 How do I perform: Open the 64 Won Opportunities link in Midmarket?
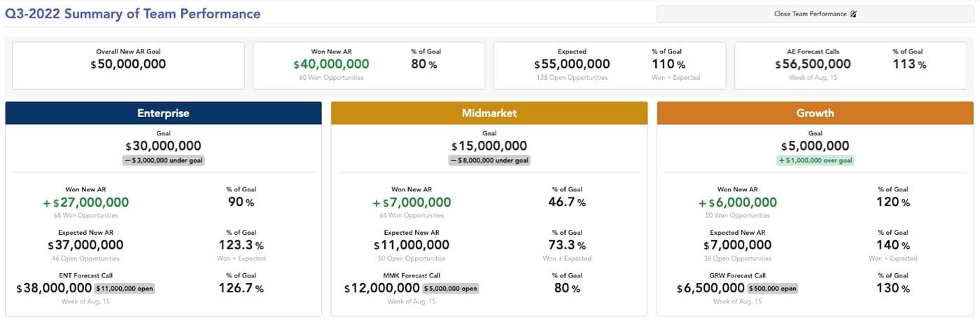[412, 215]
